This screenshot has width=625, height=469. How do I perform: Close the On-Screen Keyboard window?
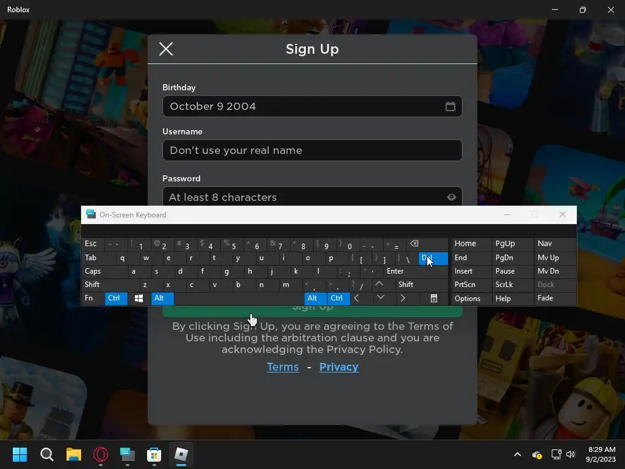coord(562,214)
